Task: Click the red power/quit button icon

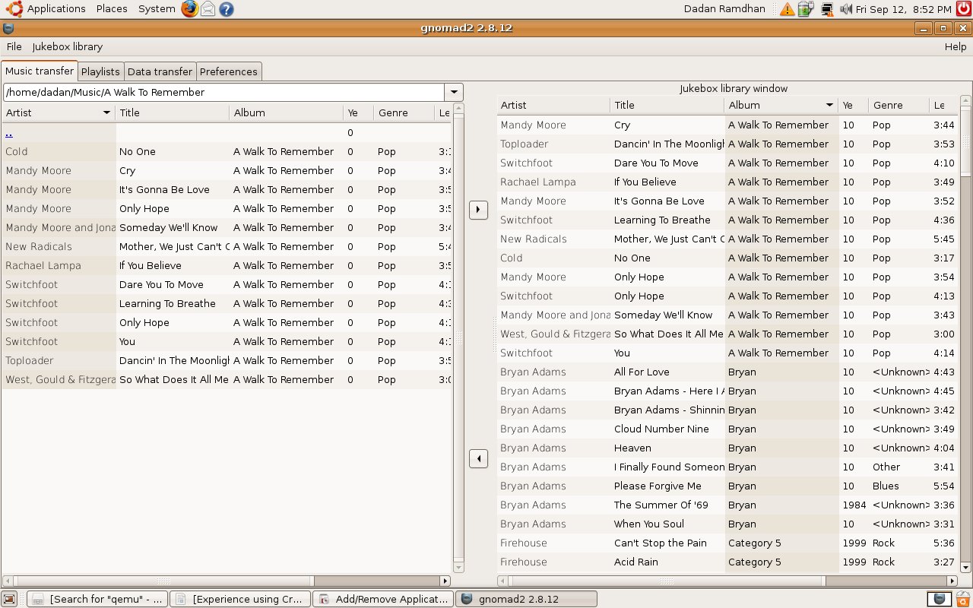Action: (x=963, y=9)
